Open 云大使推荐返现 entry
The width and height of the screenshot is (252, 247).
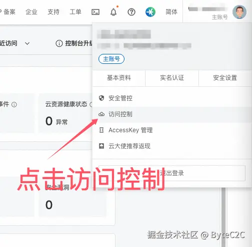click(171, 146)
